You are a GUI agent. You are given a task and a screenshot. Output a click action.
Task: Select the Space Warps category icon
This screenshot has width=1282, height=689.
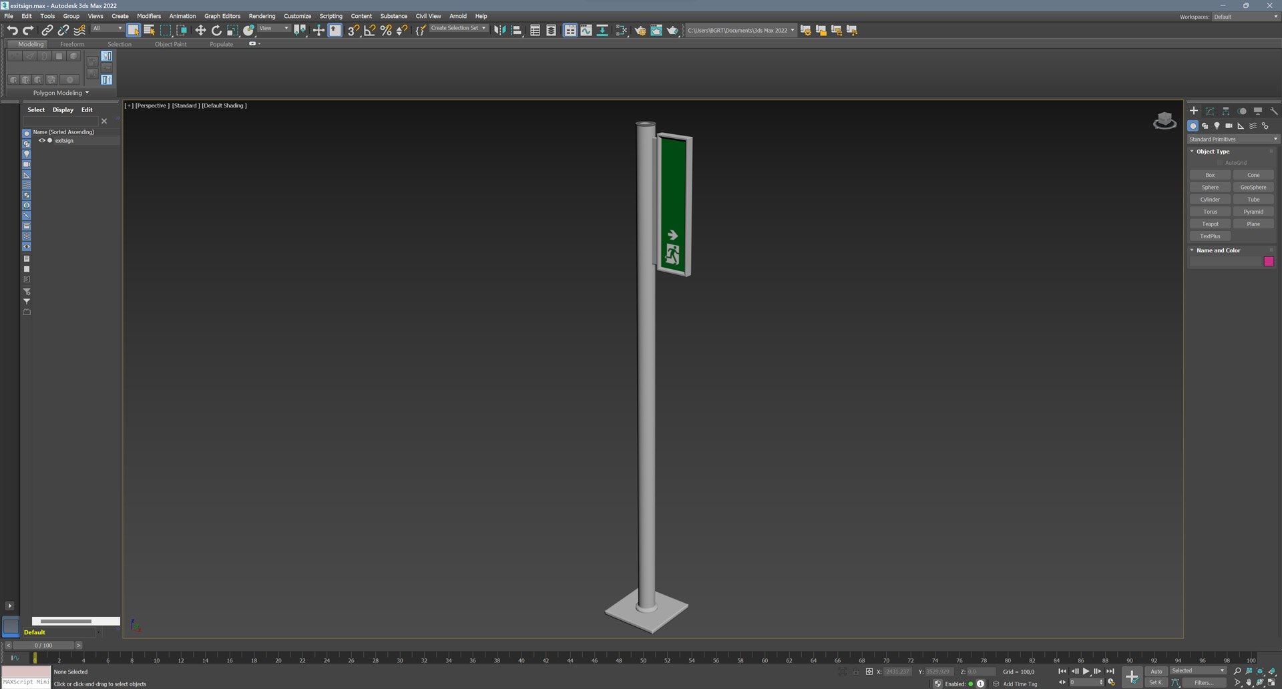point(1253,126)
